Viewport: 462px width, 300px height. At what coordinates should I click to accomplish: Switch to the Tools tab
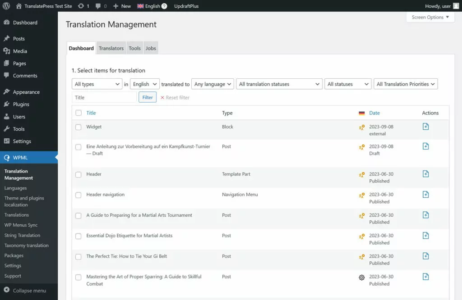tap(134, 48)
